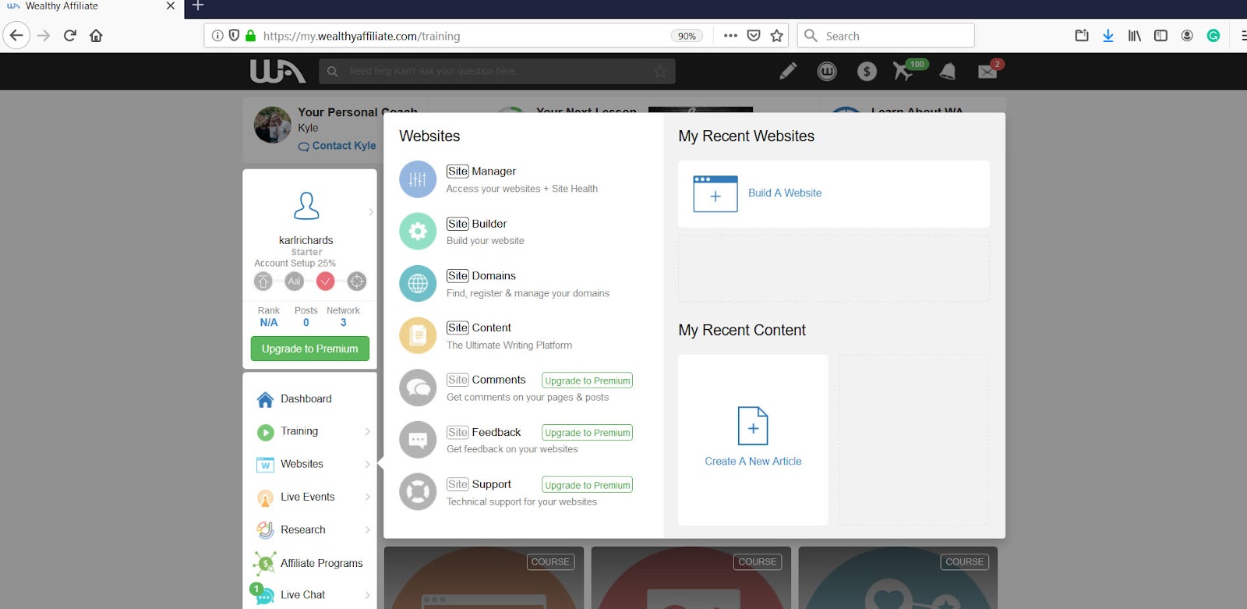This screenshot has width=1247, height=609.
Task: Click the WA help search field
Action: pos(497,72)
